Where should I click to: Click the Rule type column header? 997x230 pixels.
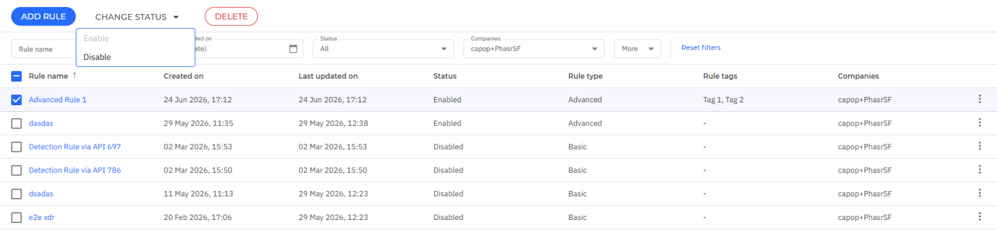pos(585,76)
